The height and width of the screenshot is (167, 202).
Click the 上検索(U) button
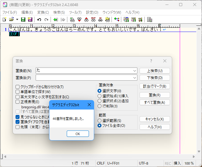point(155,71)
